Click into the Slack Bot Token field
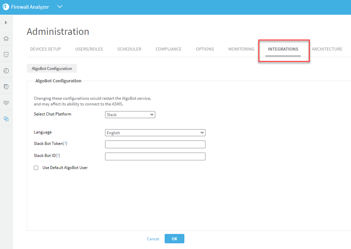Image resolution: width=351 pixels, height=249 pixels. (x=155, y=145)
